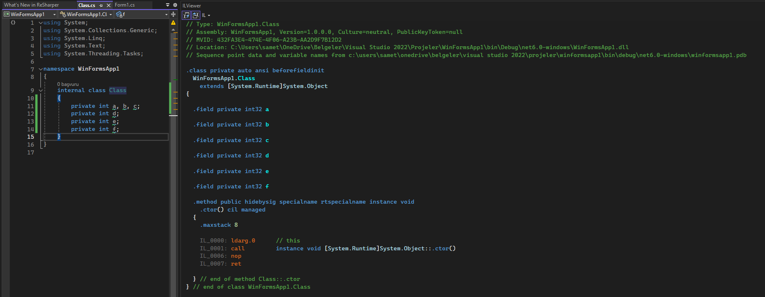Image resolution: width=765 pixels, height=297 pixels.
Task: Click the curly braces icon beside line 1
Action: (13, 23)
